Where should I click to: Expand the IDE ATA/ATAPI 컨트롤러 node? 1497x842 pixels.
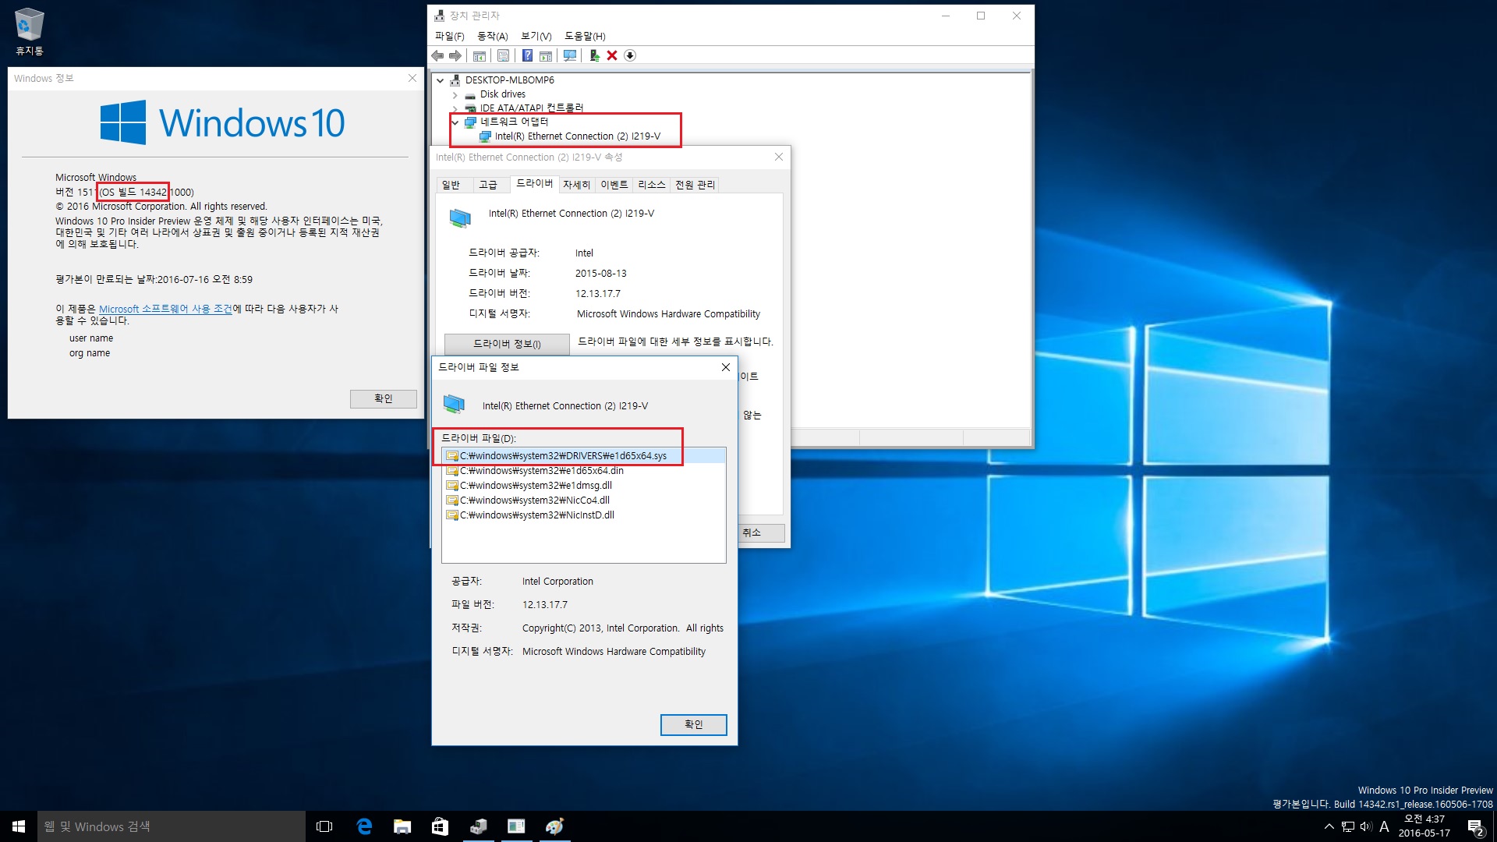[x=455, y=108]
